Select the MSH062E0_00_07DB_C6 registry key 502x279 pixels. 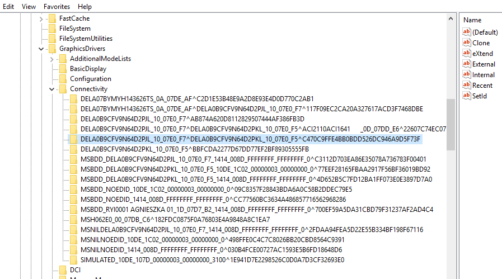click(x=175, y=220)
